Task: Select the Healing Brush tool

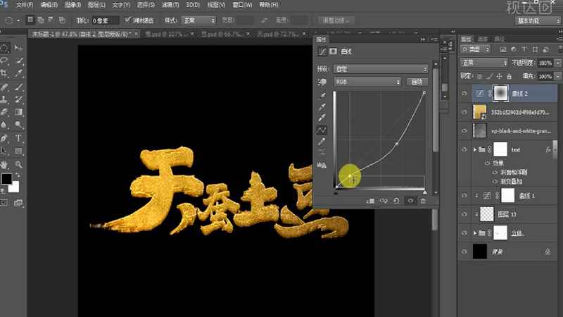Action: point(4,87)
